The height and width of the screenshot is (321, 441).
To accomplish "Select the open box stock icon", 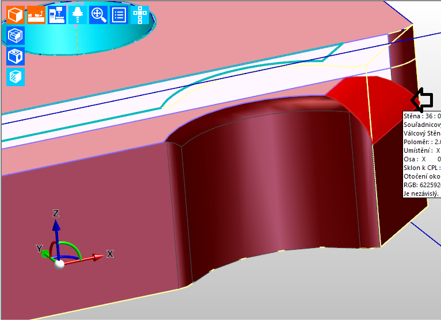I will 15,36.
